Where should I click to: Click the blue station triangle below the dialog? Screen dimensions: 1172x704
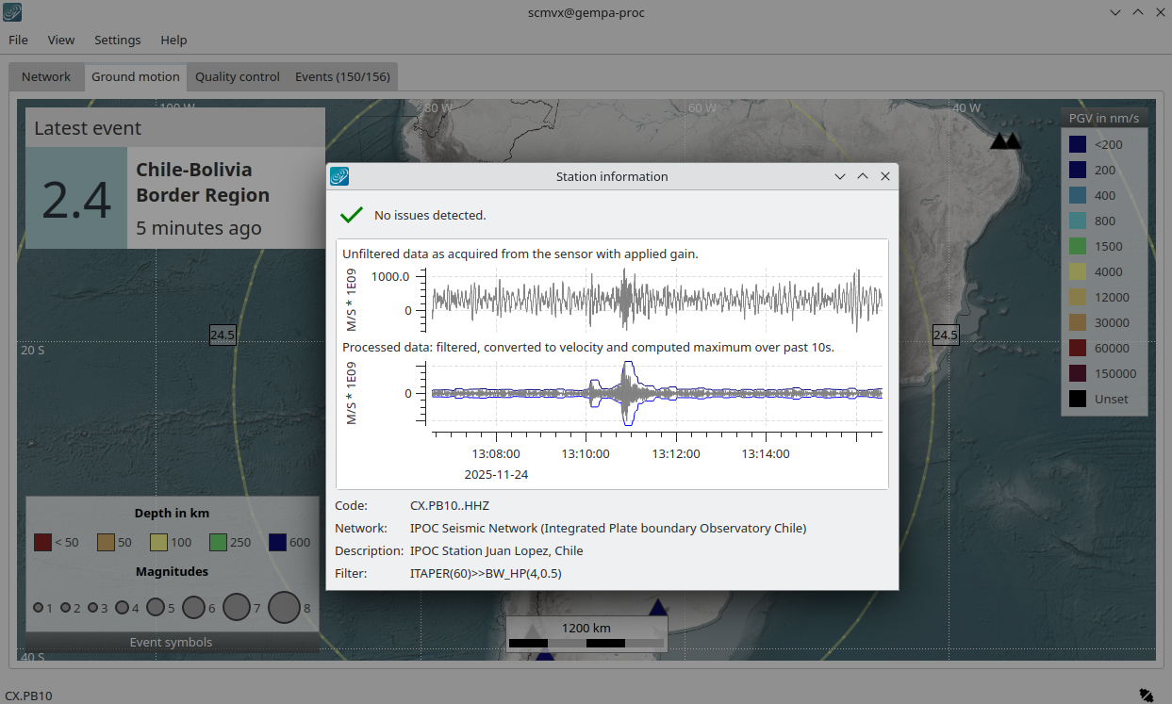658,608
